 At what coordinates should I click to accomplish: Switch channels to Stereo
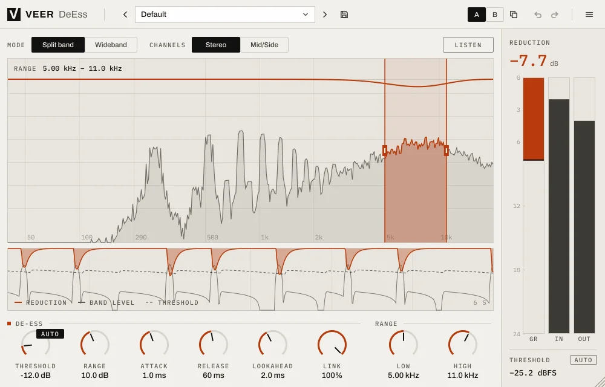(x=216, y=45)
